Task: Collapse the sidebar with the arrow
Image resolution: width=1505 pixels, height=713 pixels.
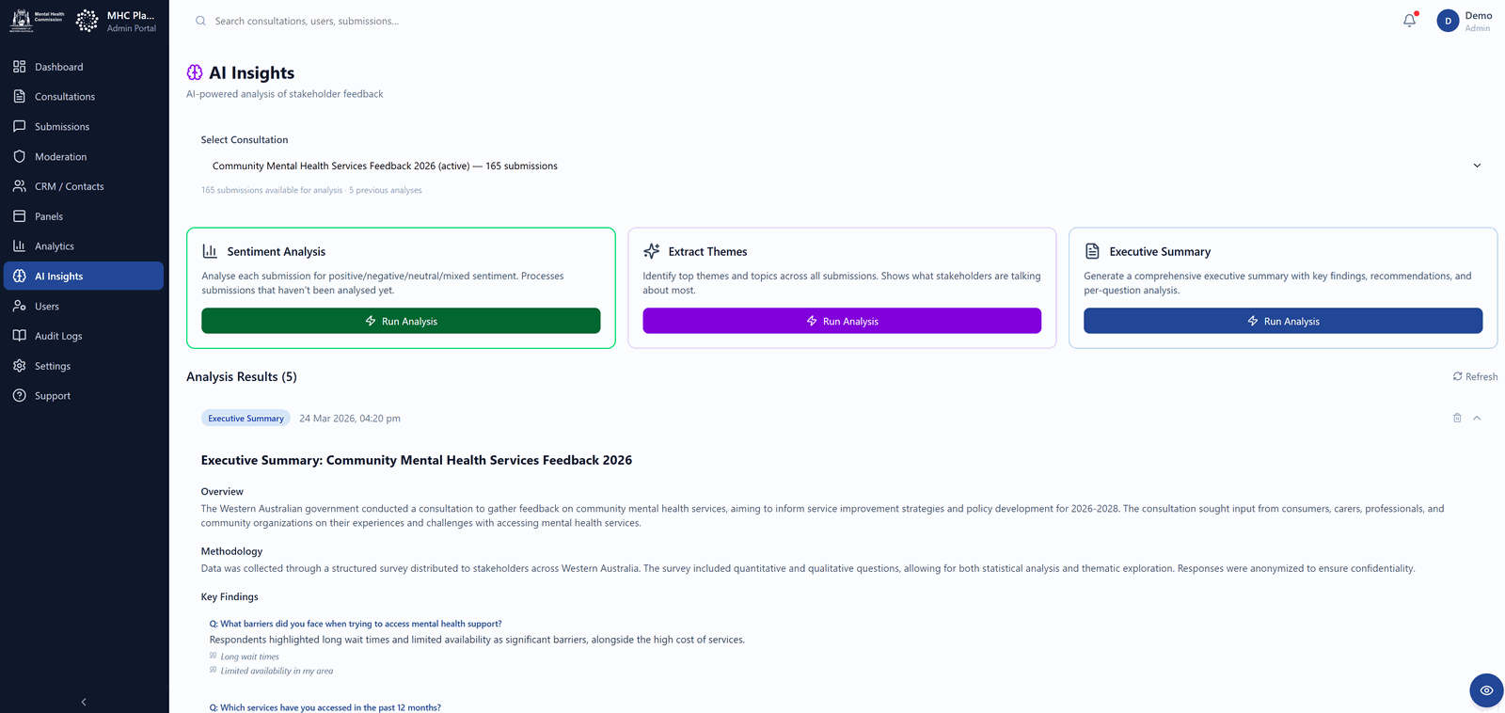Action: (x=84, y=702)
